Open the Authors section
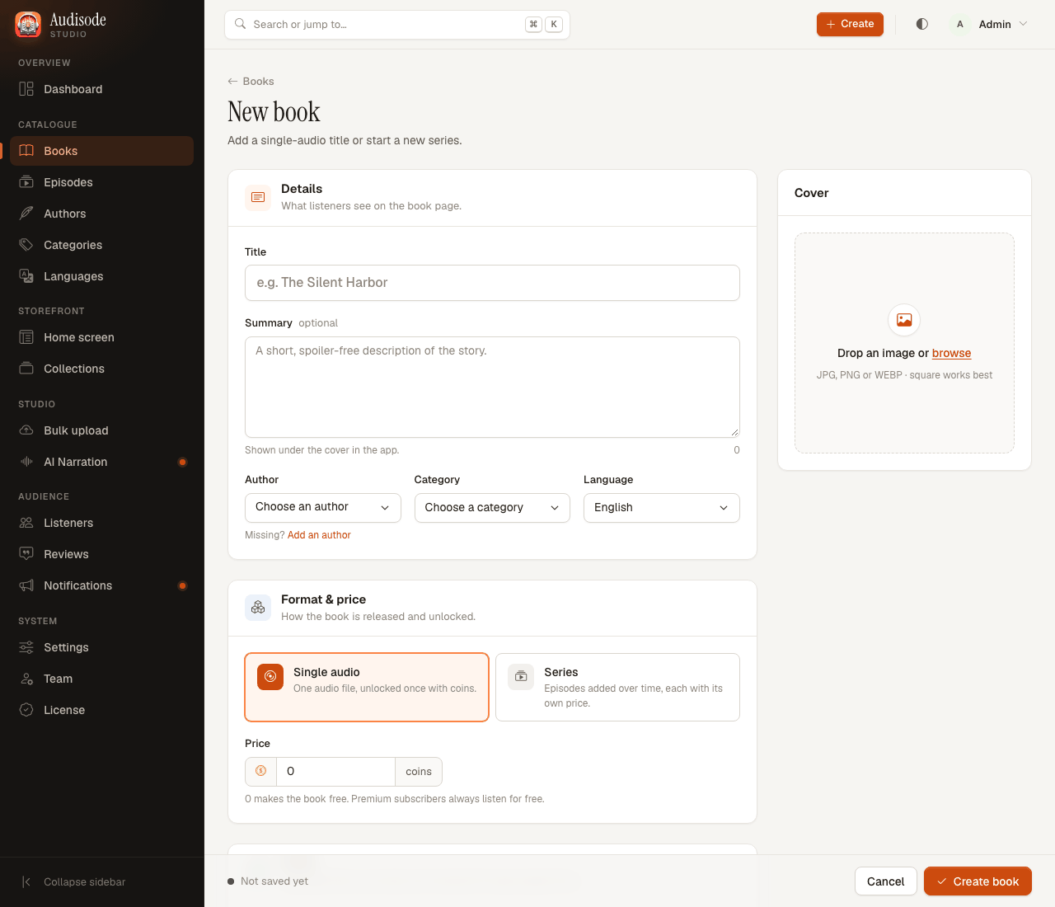This screenshot has width=1055, height=907. click(102, 214)
